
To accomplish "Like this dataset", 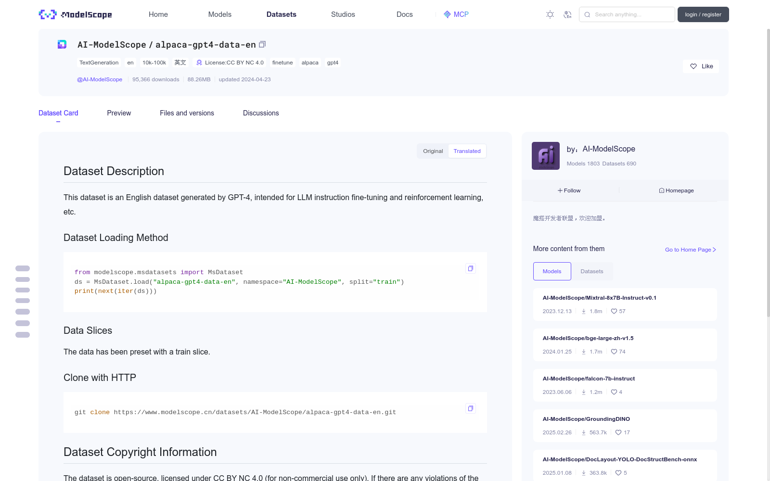I will tap(701, 66).
